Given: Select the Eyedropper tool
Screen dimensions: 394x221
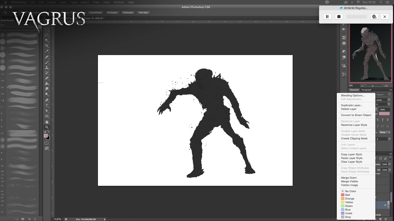Looking at the screenshot, I should (47, 51).
